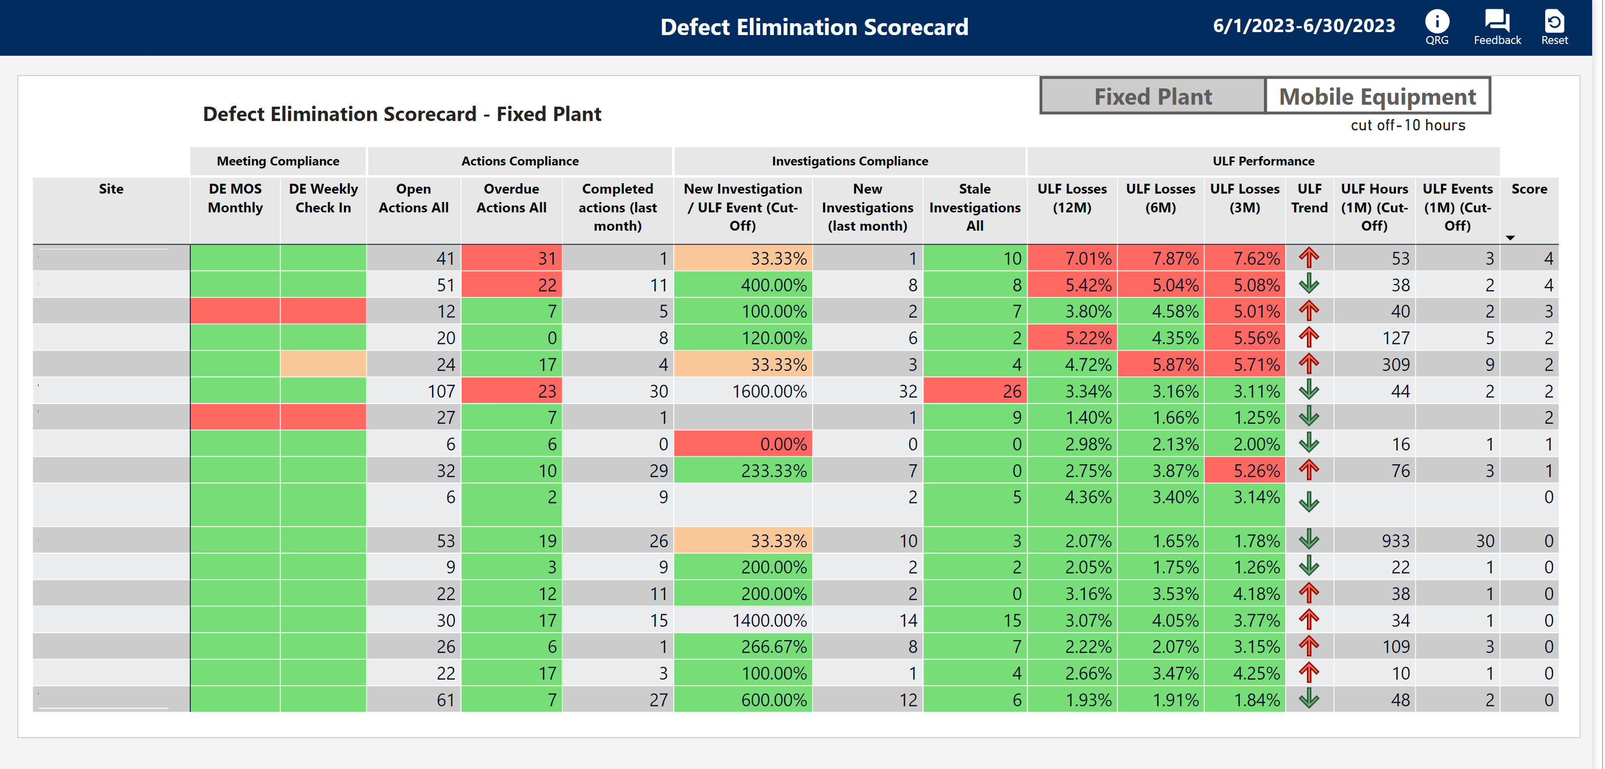Click the Open Actions All header
This screenshot has width=1605, height=769.
413,198
